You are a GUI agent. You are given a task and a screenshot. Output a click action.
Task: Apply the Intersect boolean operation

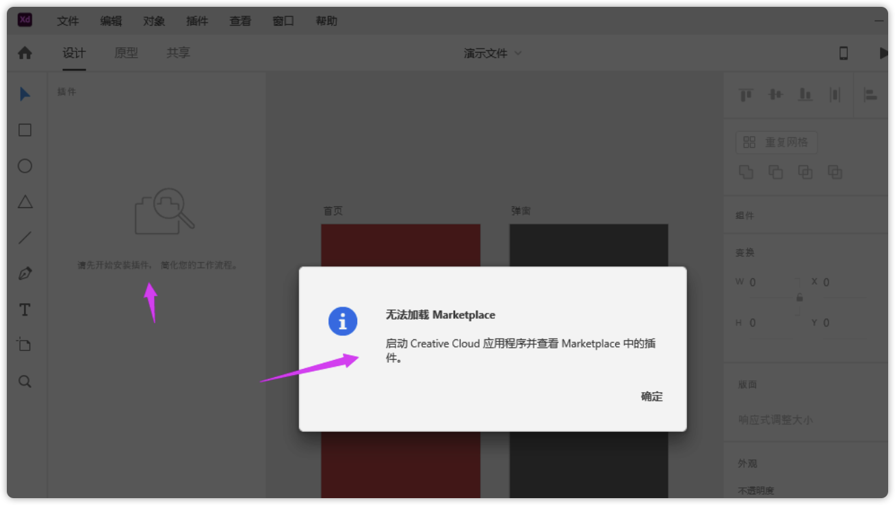(x=805, y=172)
